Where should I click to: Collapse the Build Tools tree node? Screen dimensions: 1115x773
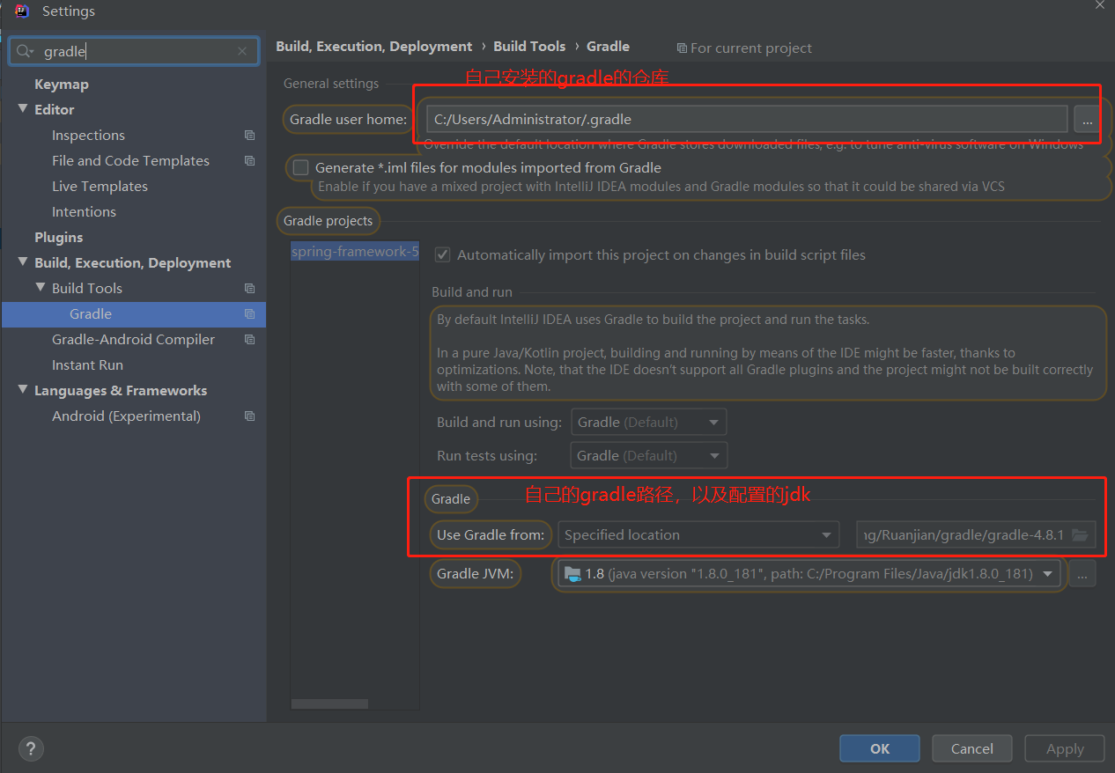coord(41,288)
